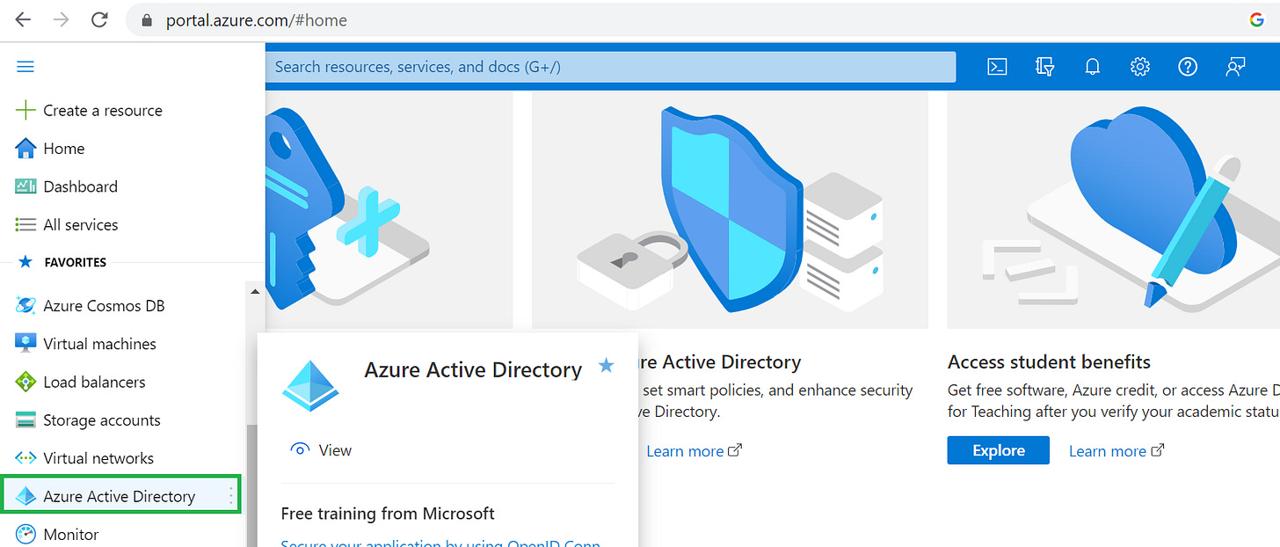Click the Monitor gauge icon
This screenshot has height=547, width=1280.
click(x=25, y=534)
